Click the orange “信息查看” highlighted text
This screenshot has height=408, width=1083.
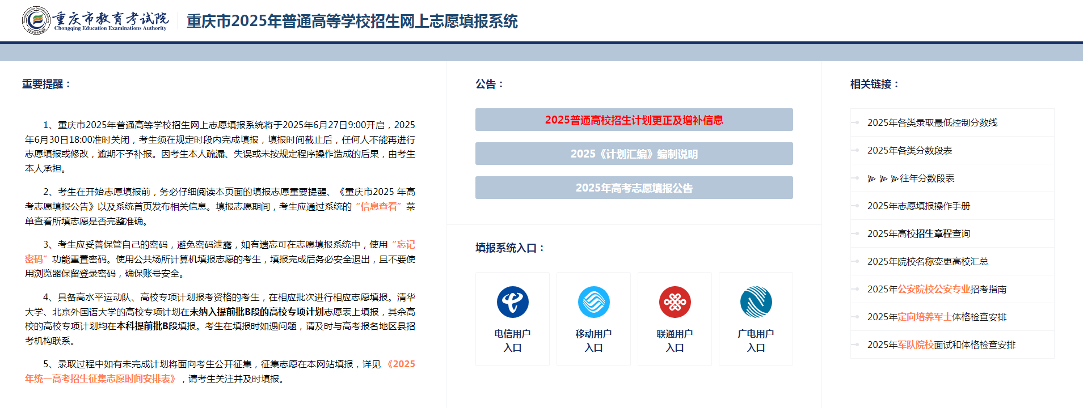click(x=379, y=206)
